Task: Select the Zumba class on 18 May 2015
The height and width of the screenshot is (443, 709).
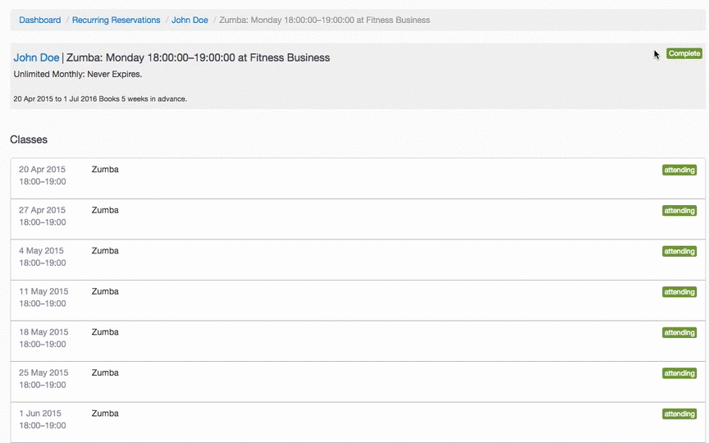Action: pyautogui.click(x=105, y=332)
